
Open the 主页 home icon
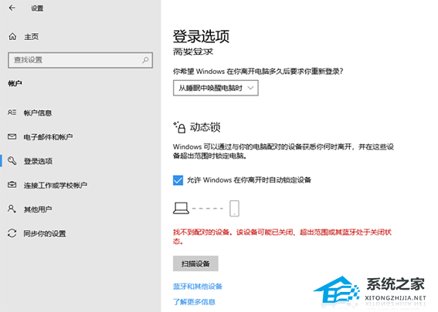click(x=12, y=36)
